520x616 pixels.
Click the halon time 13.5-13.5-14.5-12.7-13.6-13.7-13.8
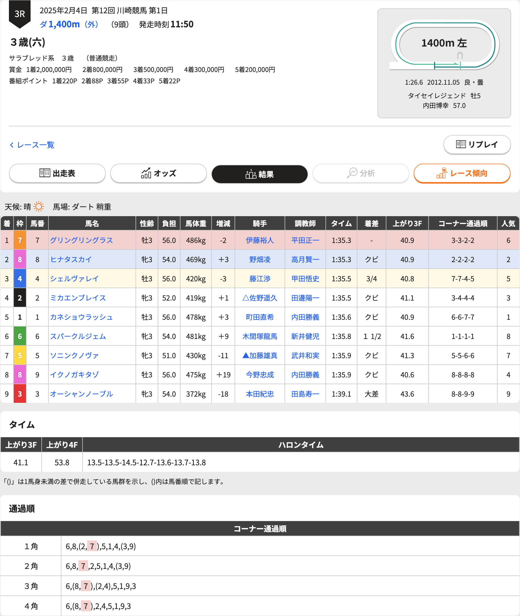click(147, 462)
